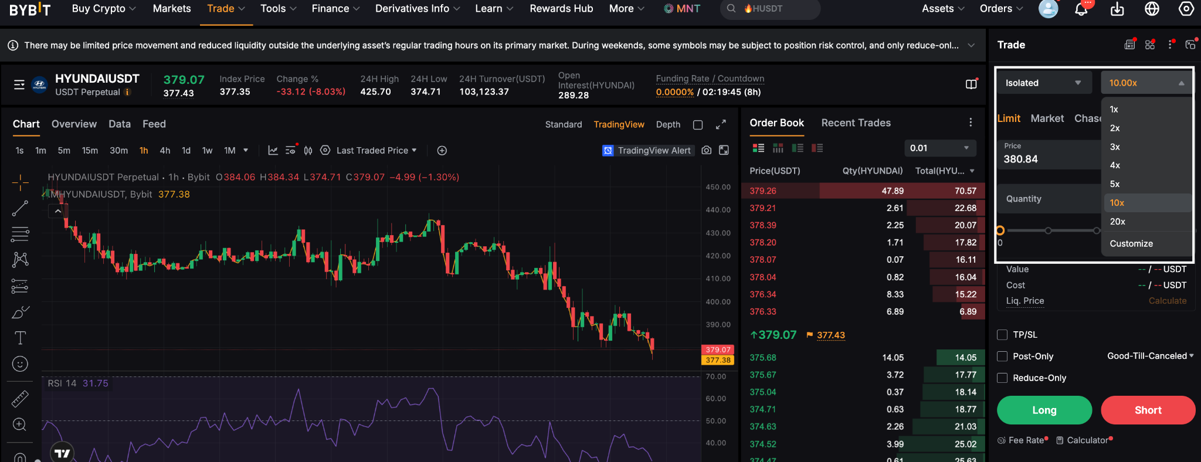Select the crosshair cursor tool
This screenshot has height=462, width=1201.
20,183
